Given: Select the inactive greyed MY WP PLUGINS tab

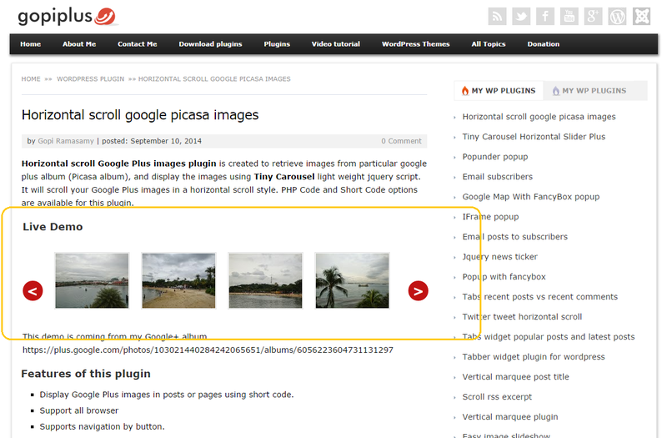Looking at the screenshot, I should coord(589,91).
